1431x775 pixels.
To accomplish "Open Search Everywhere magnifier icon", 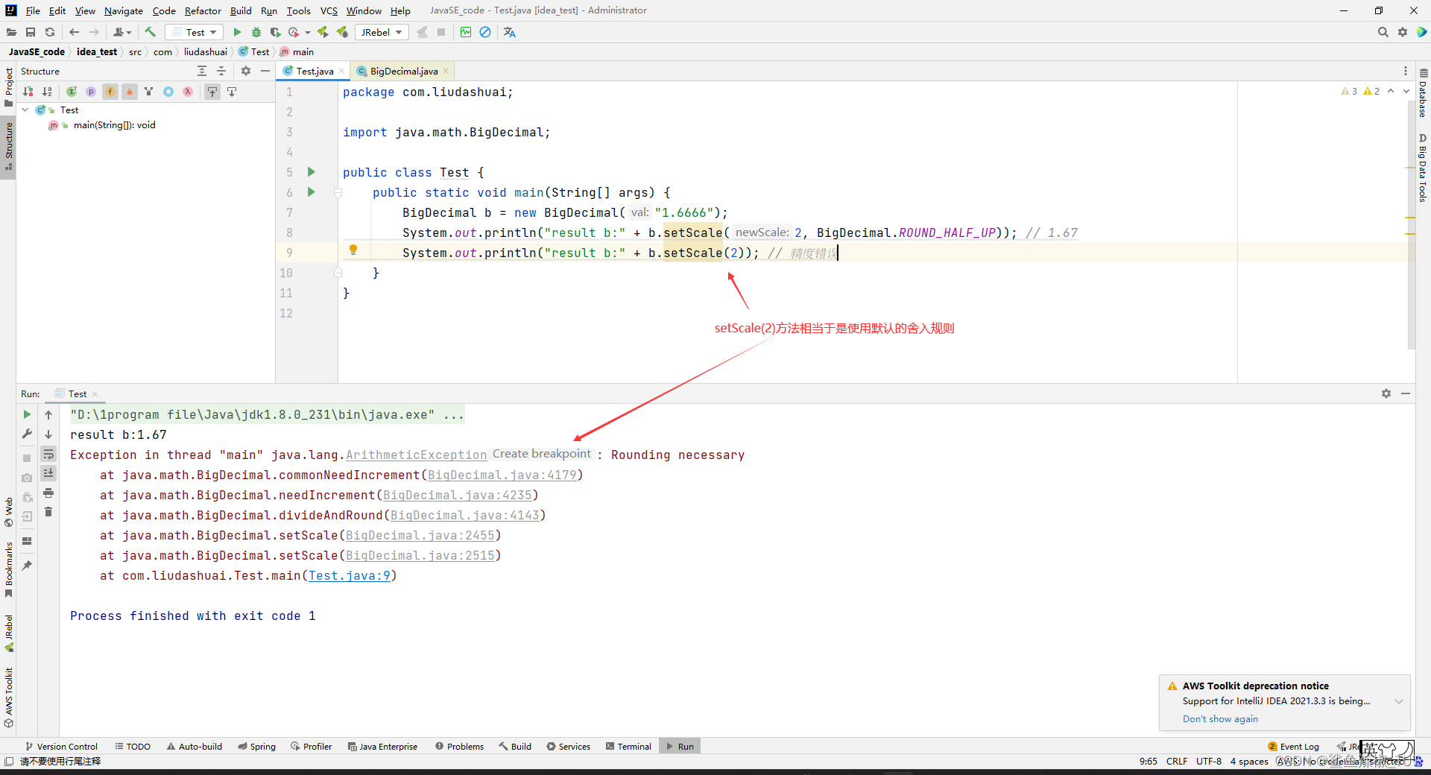I will [x=1383, y=32].
